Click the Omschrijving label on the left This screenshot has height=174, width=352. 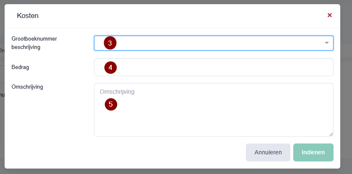coord(27,87)
